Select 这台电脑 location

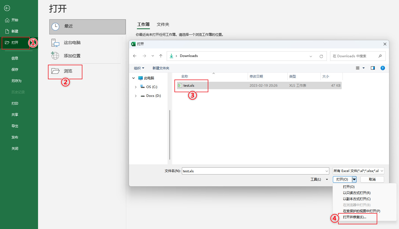[x=72, y=43]
